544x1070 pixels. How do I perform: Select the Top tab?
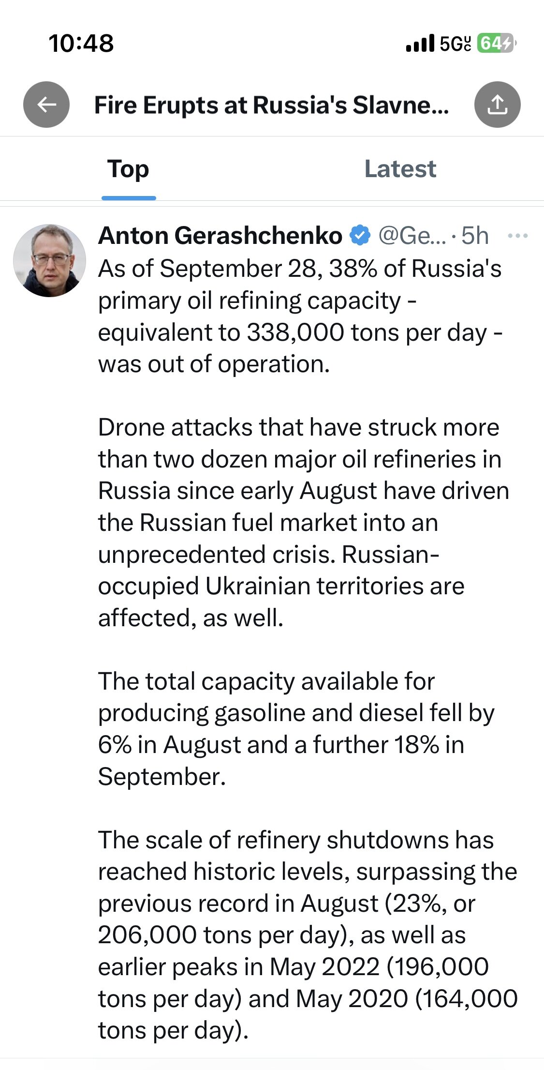128,169
